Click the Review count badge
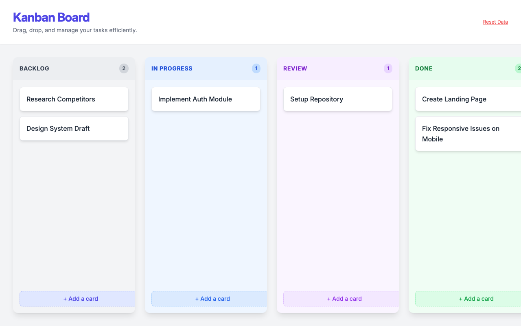This screenshot has height=326, width=521. [x=388, y=68]
